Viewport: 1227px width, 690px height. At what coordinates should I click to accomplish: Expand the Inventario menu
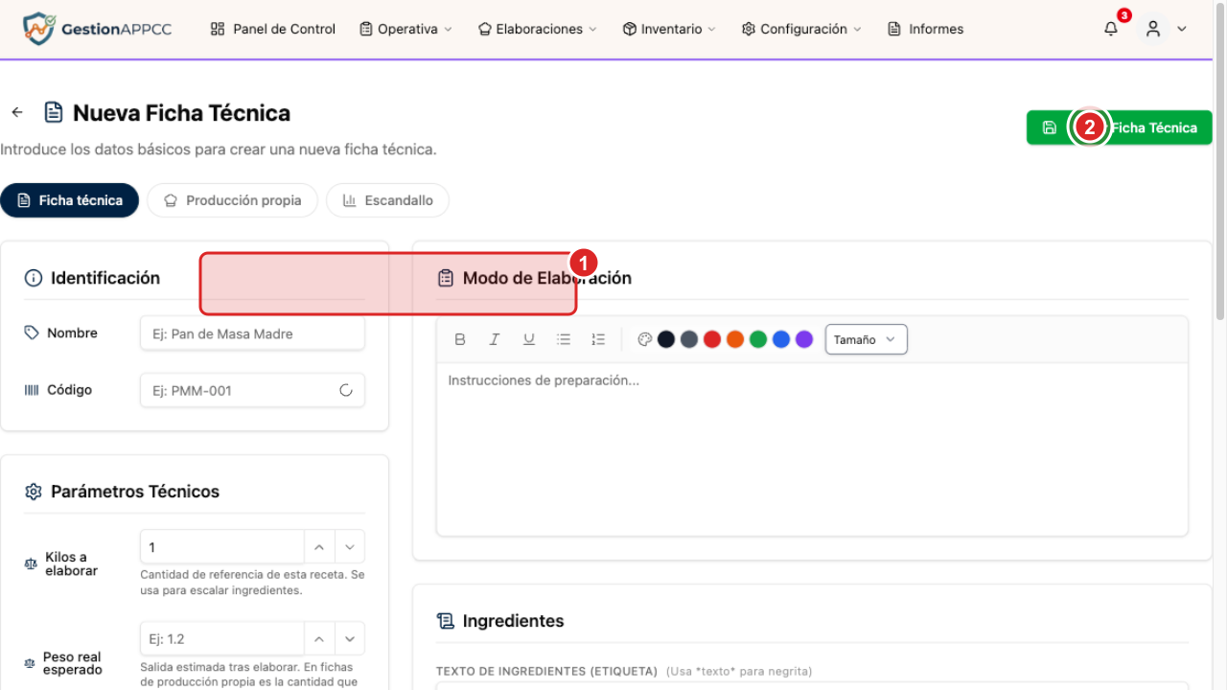click(x=669, y=29)
